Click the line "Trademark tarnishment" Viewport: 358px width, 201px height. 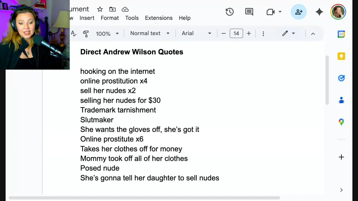click(118, 110)
